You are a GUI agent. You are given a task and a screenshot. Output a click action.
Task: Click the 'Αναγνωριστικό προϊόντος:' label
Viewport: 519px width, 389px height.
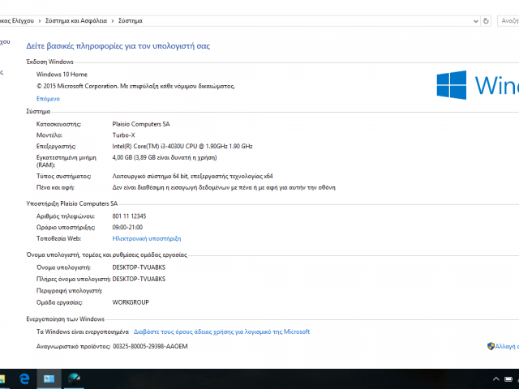click(73, 346)
